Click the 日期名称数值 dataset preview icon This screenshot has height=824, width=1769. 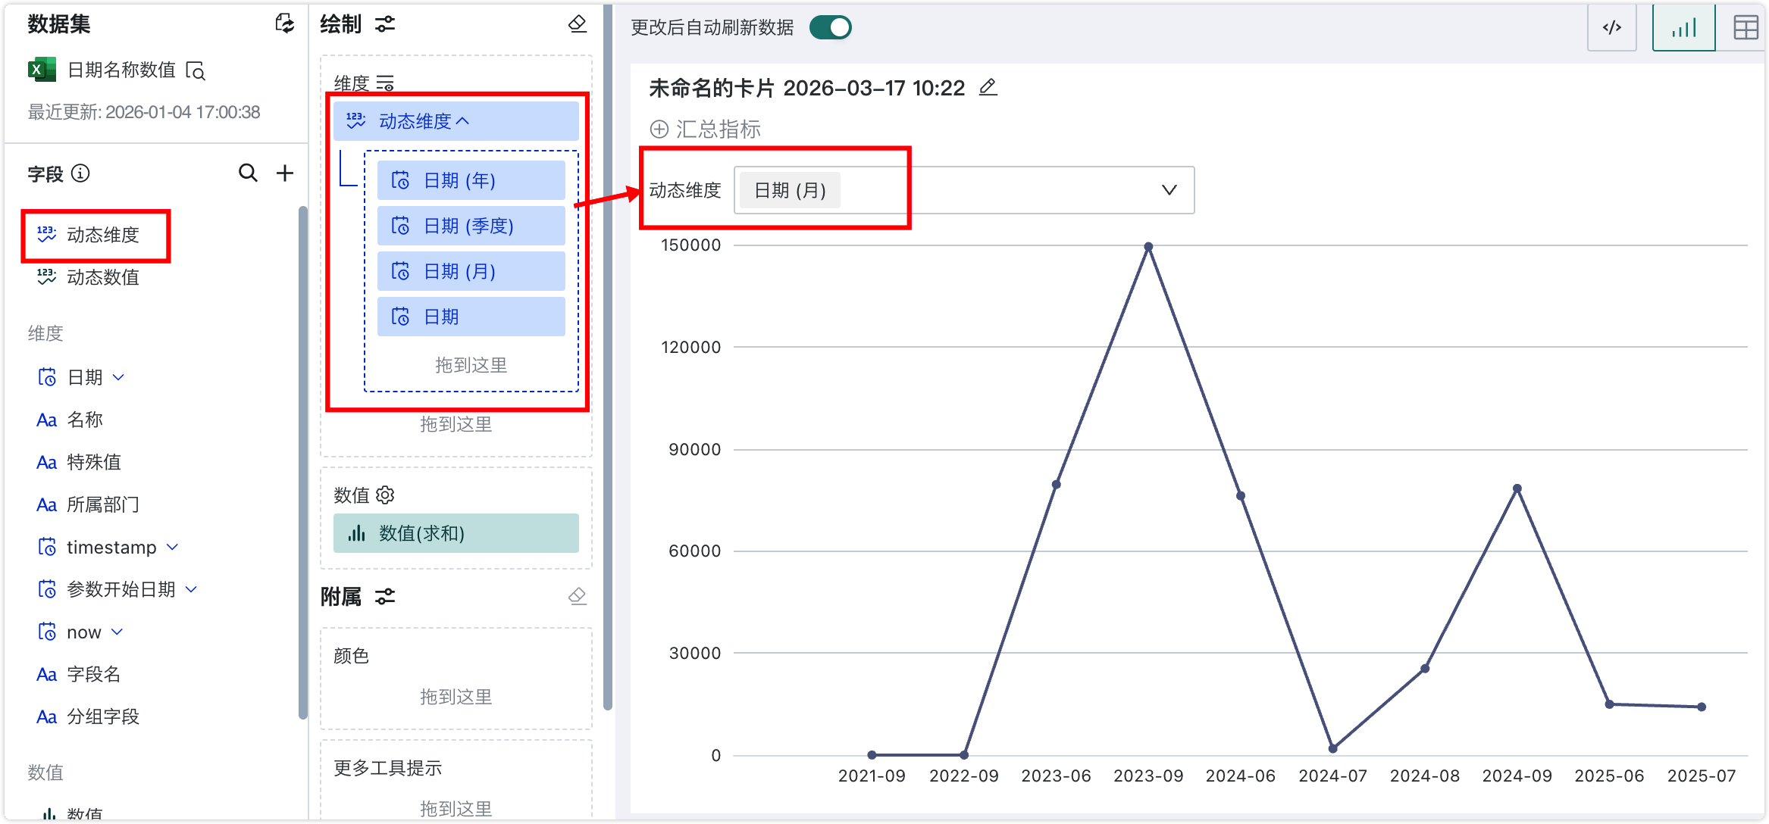point(197,71)
